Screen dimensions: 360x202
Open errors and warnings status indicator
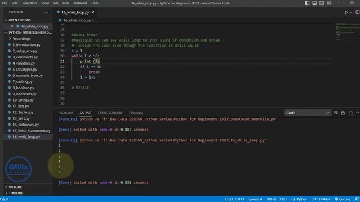tap(4, 199)
